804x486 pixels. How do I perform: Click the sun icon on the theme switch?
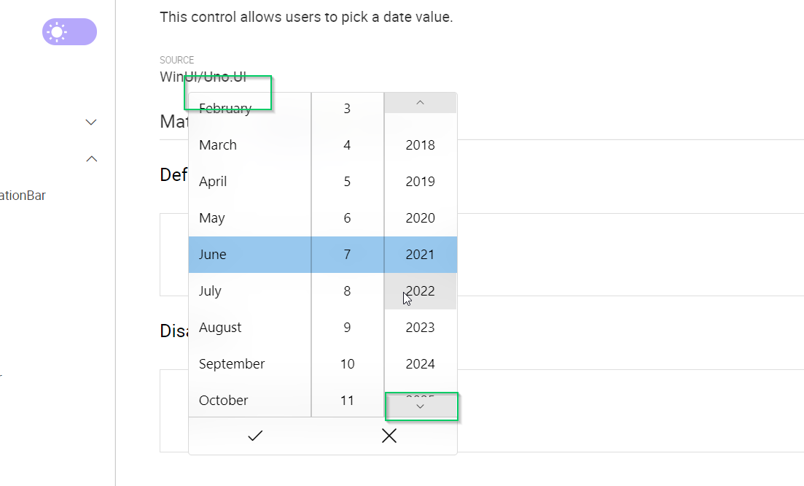point(58,31)
